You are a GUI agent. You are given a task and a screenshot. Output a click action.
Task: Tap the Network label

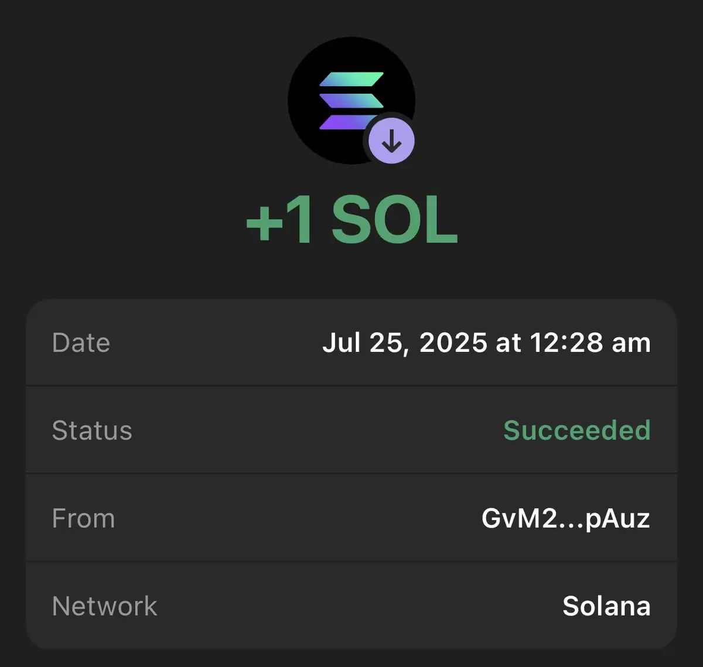[x=104, y=606]
